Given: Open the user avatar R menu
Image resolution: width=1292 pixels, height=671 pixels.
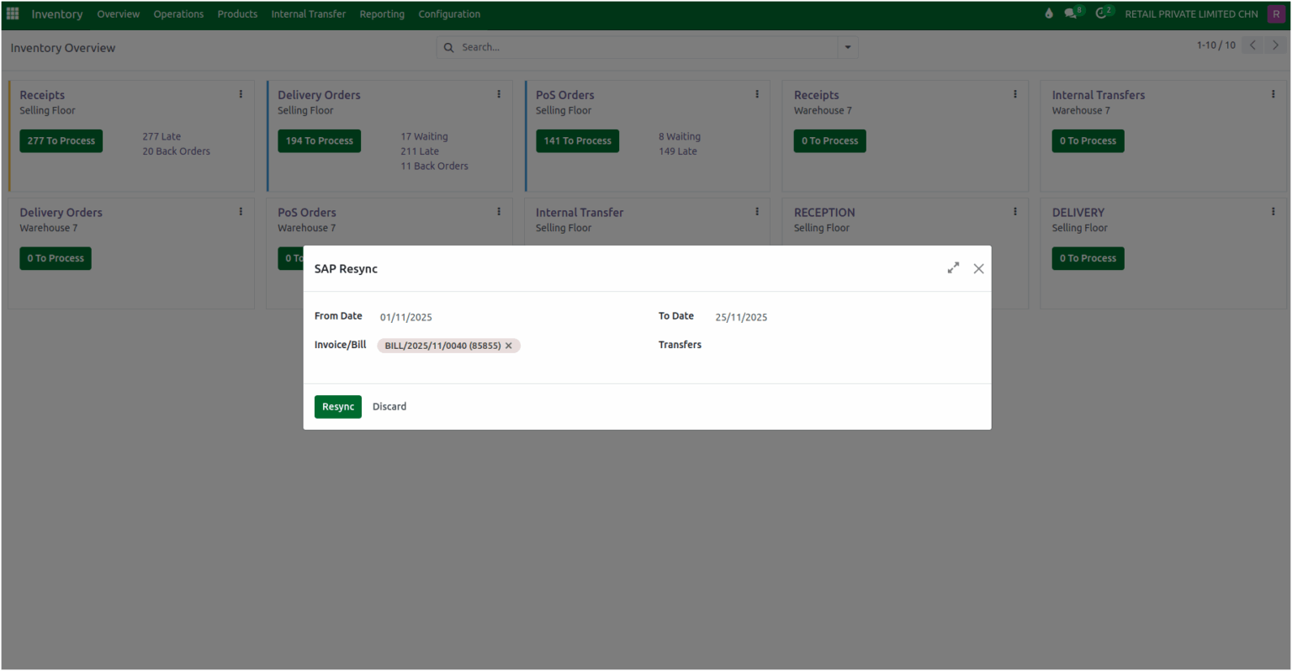Looking at the screenshot, I should (x=1276, y=13).
